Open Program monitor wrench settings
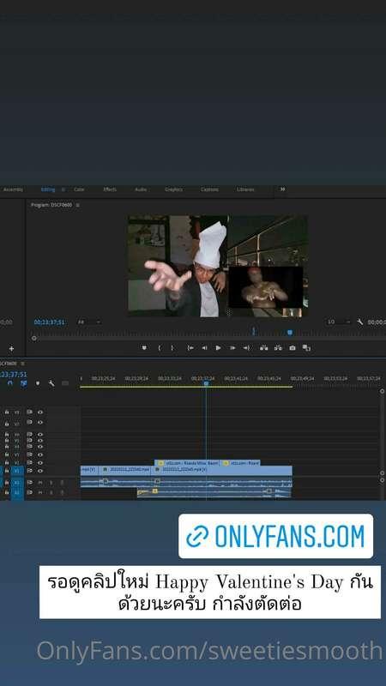Viewport: 386px width, 686px height. (359, 322)
